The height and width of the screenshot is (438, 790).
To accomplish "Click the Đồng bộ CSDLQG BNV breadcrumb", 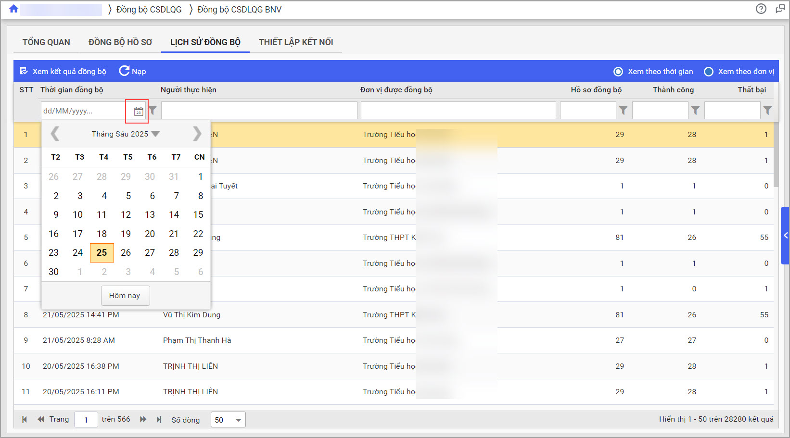I will 240,10.
